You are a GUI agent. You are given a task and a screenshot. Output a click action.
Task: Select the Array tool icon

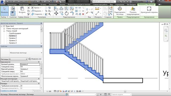pos(76,11)
